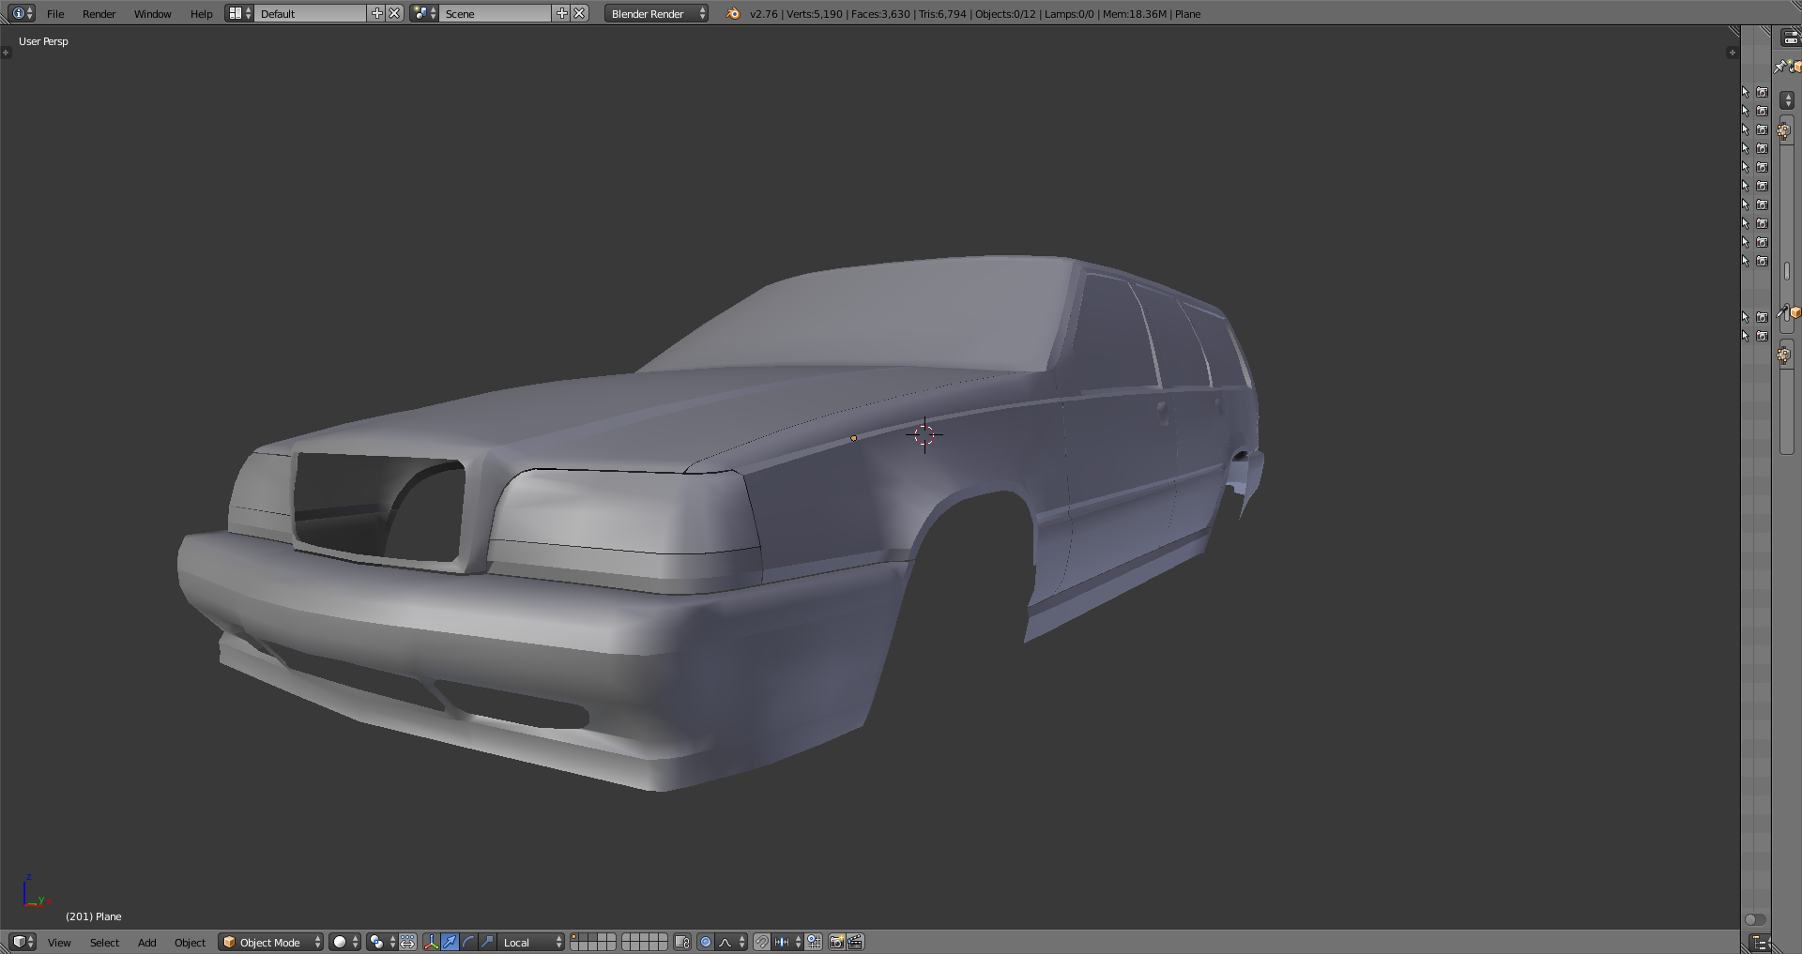Toggle the pin icon in Properties header
The height and width of the screenshot is (954, 1802).
[x=1779, y=67]
